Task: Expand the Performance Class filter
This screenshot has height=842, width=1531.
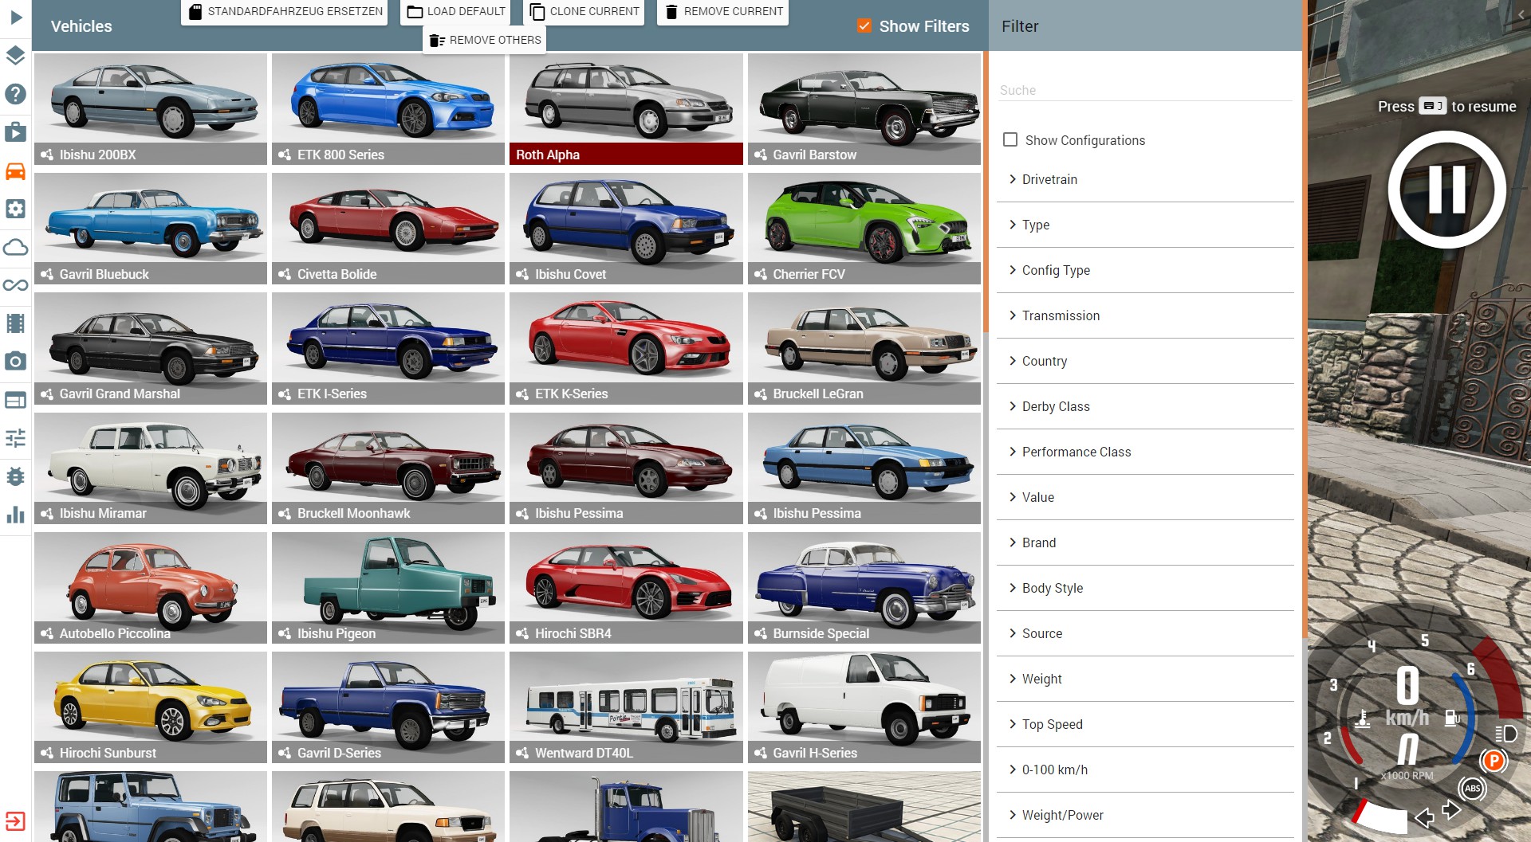Action: (1145, 452)
